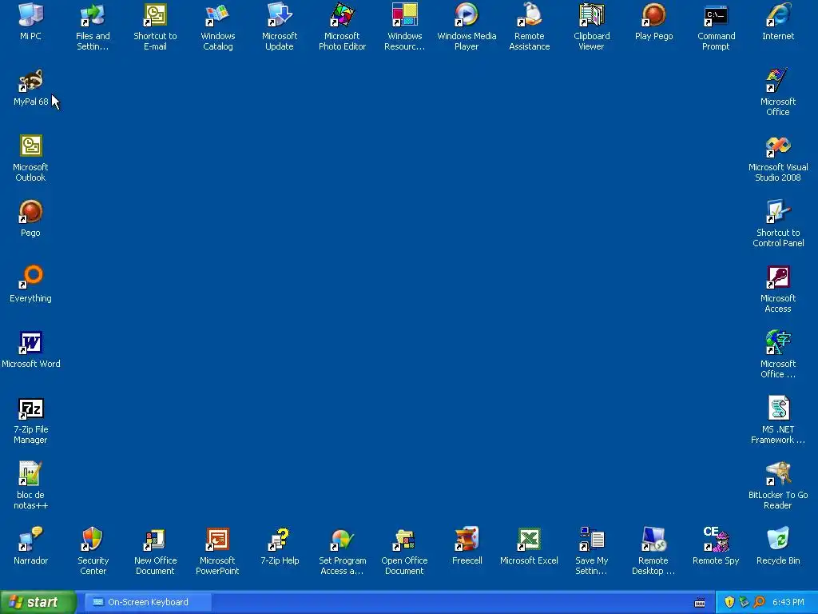This screenshot has height=614, width=818.
Task: Click the Microsoft Update icon
Action: coord(280,15)
